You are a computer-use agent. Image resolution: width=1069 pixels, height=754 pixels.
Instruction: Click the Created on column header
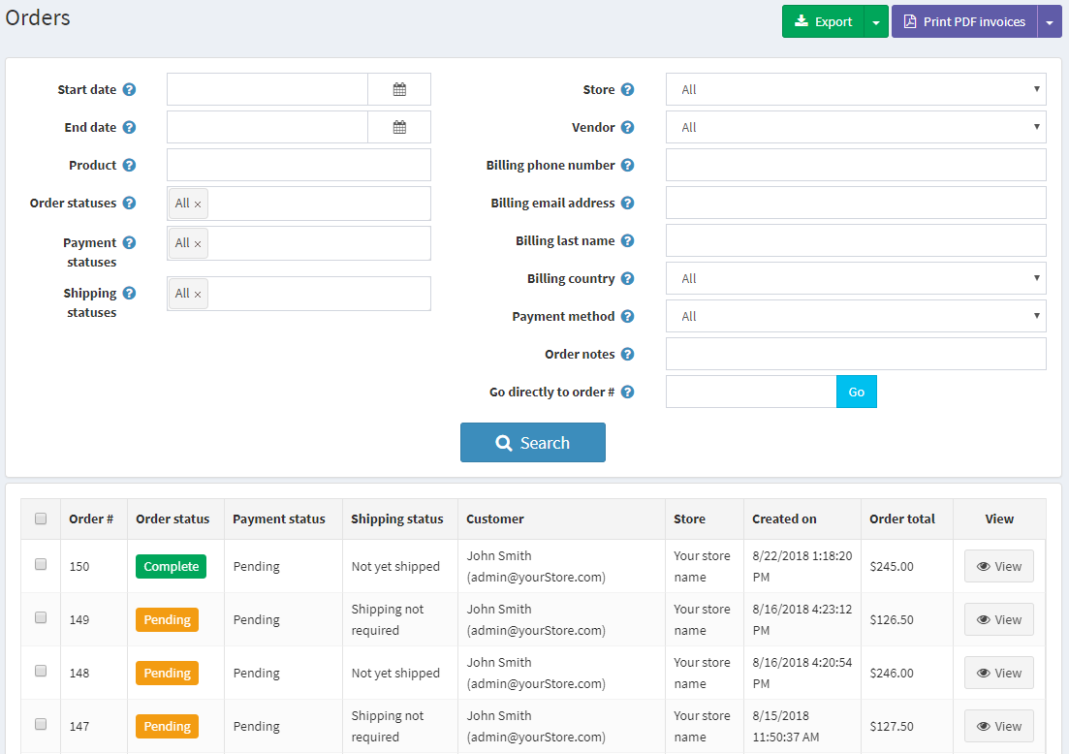[x=784, y=518]
